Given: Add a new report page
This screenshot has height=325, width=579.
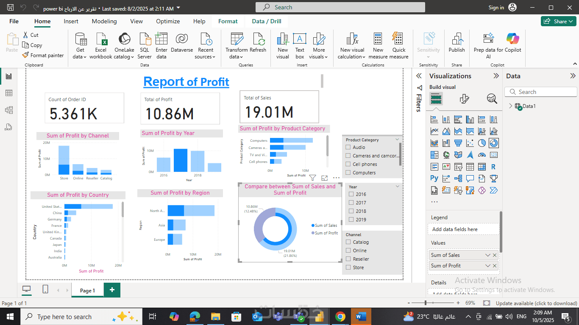Looking at the screenshot, I should point(112,290).
